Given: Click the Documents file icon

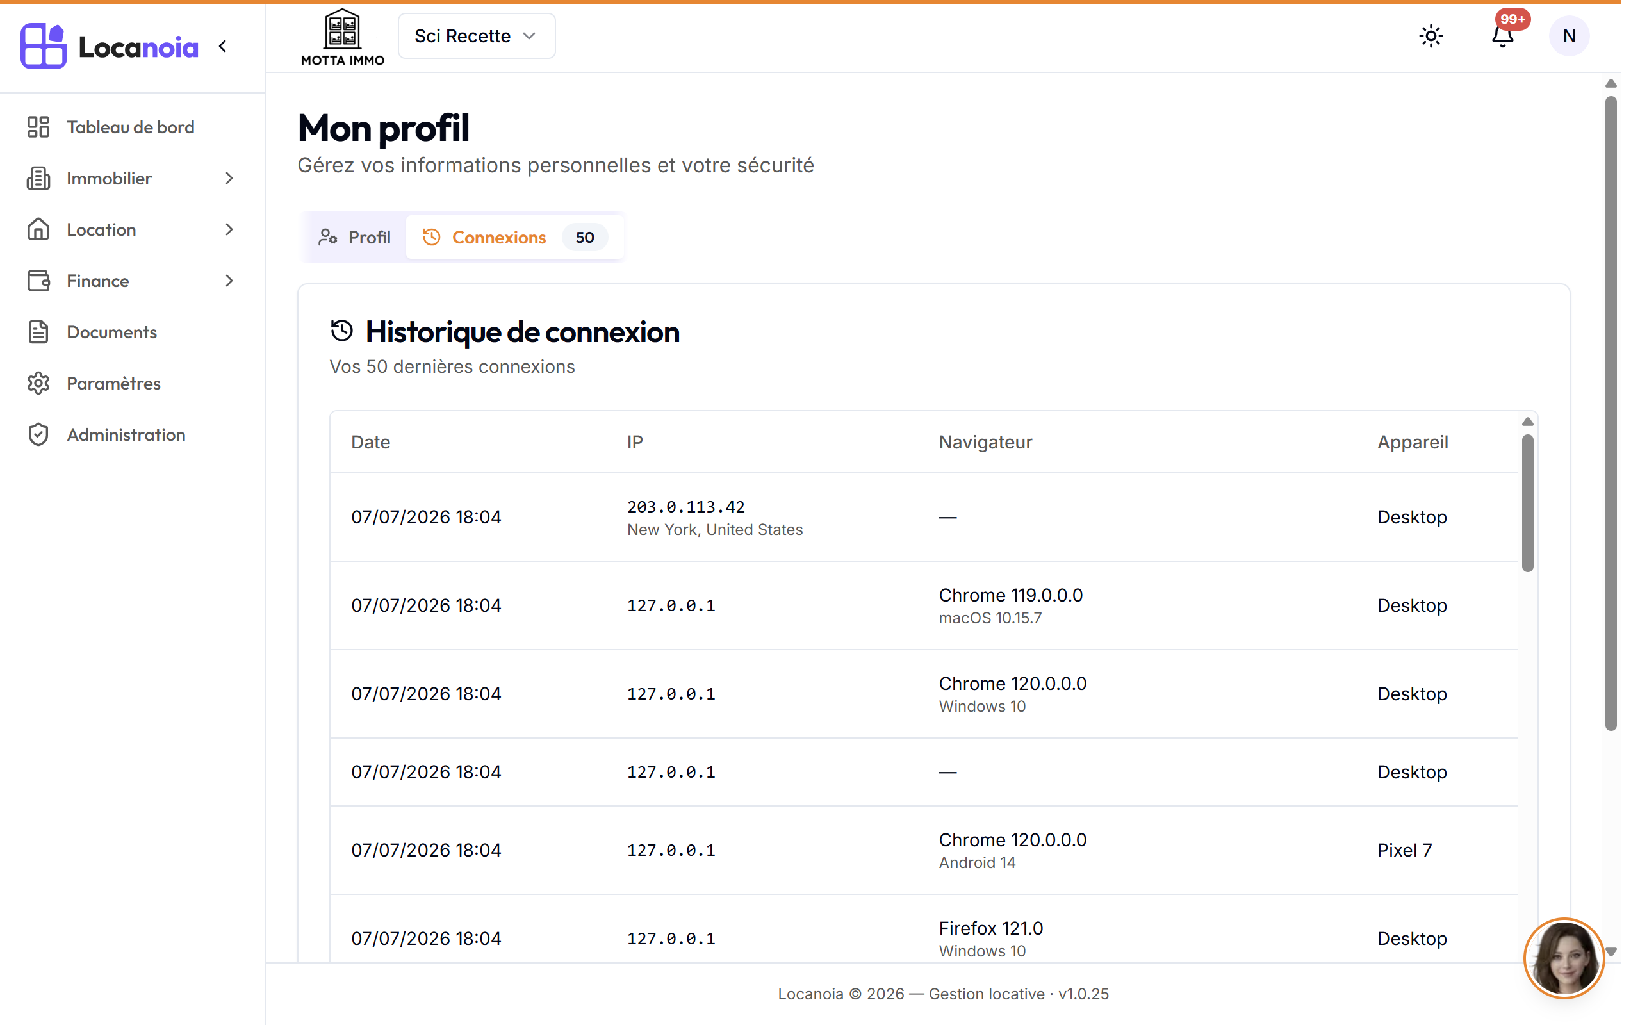Looking at the screenshot, I should point(38,332).
